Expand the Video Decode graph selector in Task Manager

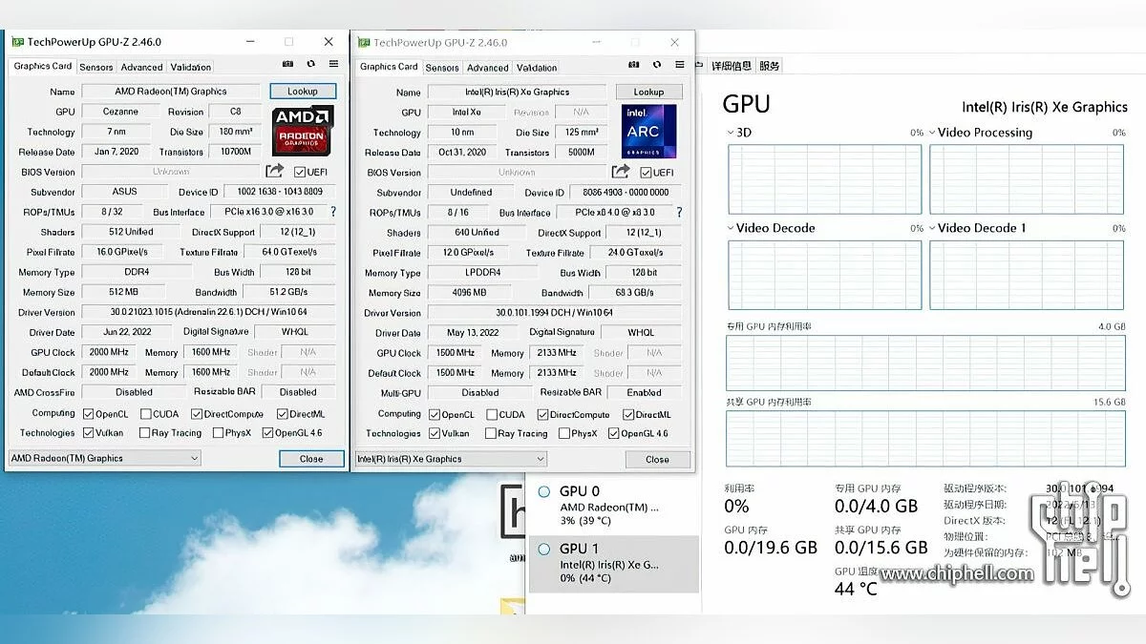coord(732,228)
